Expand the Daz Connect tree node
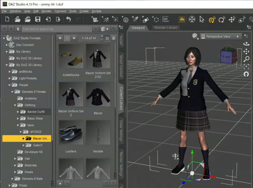 pos(7,45)
